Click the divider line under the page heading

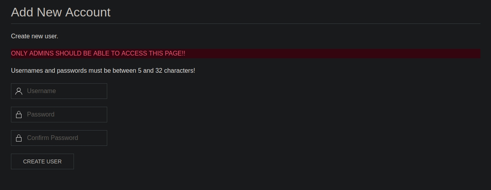[245, 24]
